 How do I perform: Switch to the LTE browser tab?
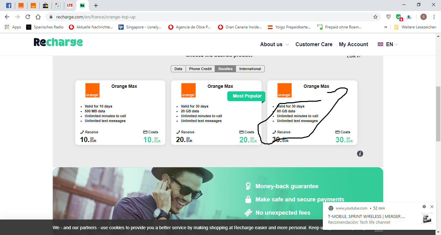pos(70,5)
